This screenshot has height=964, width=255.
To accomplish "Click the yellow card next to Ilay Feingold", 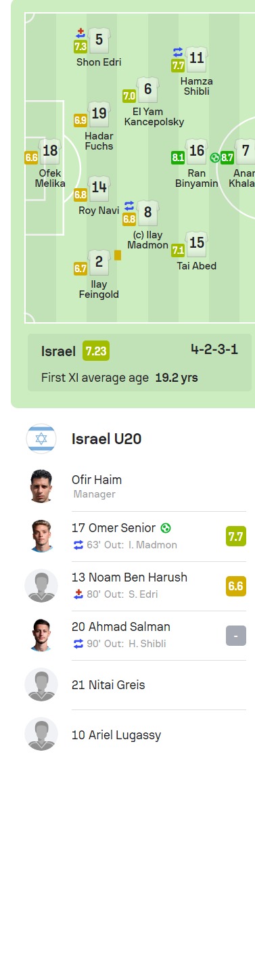I will 118,255.
